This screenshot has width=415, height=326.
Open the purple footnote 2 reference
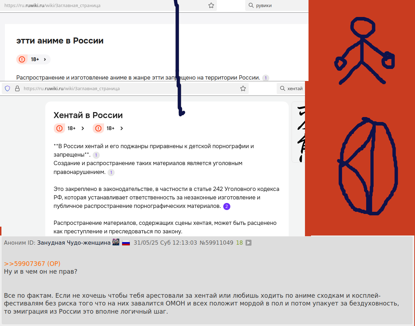click(226, 206)
